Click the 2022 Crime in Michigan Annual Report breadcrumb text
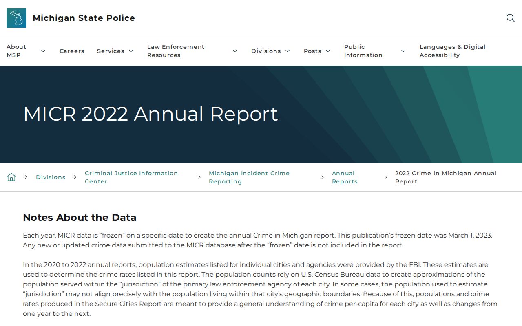The height and width of the screenshot is (326, 522). click(446, 177)
